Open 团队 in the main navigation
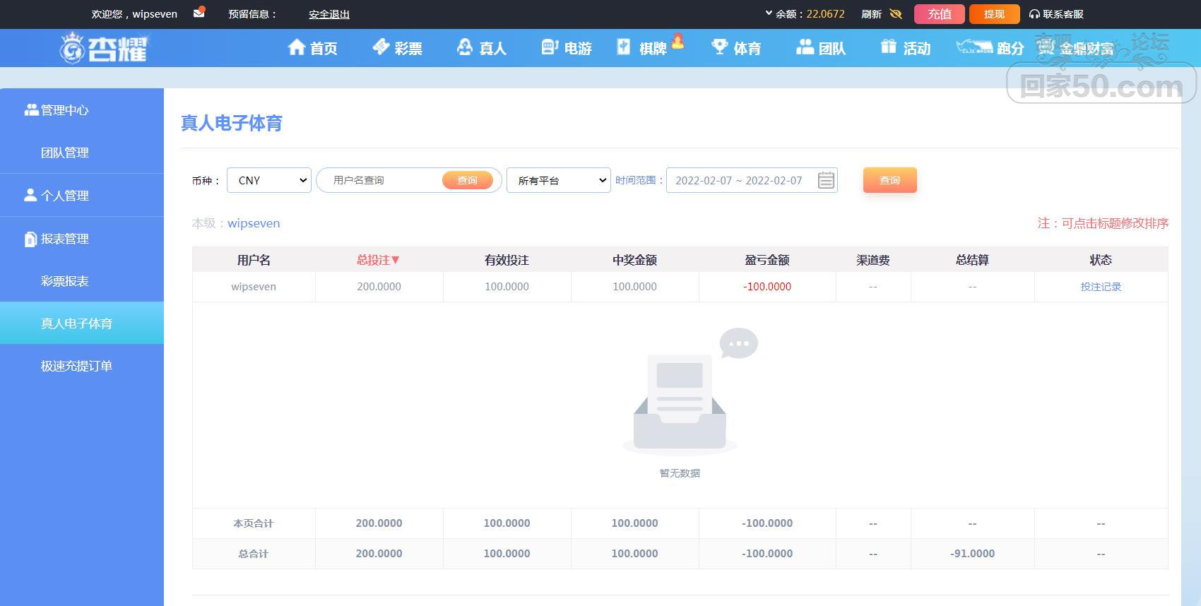Screen dimensions: 1201x606 click(x=832, y=48)
